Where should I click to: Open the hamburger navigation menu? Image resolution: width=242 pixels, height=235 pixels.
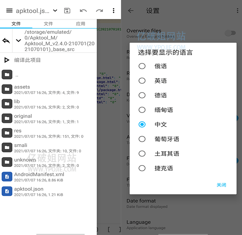[x=9, y=11]
